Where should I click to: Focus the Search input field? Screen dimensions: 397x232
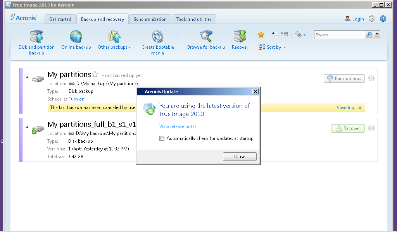point(339,34)
